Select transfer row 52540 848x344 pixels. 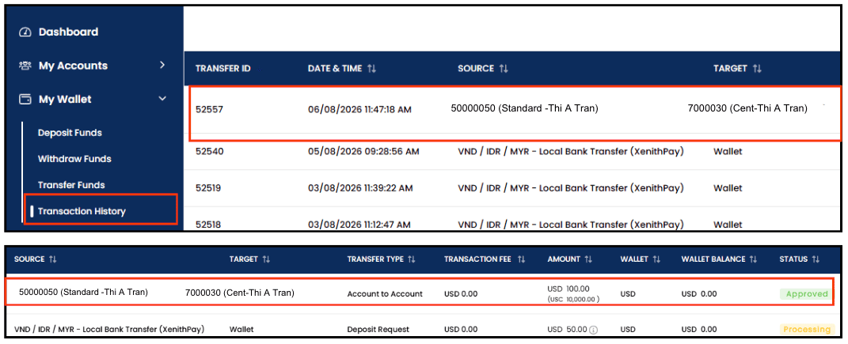(x=513, y=152)
